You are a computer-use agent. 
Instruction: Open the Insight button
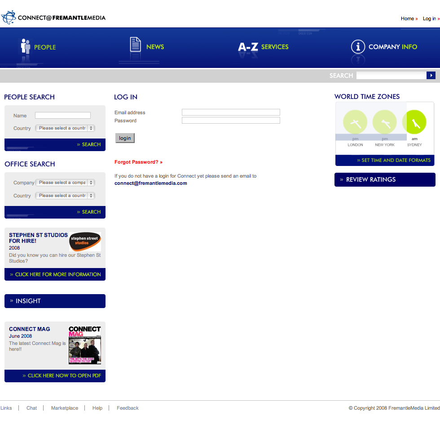(55, 301)
